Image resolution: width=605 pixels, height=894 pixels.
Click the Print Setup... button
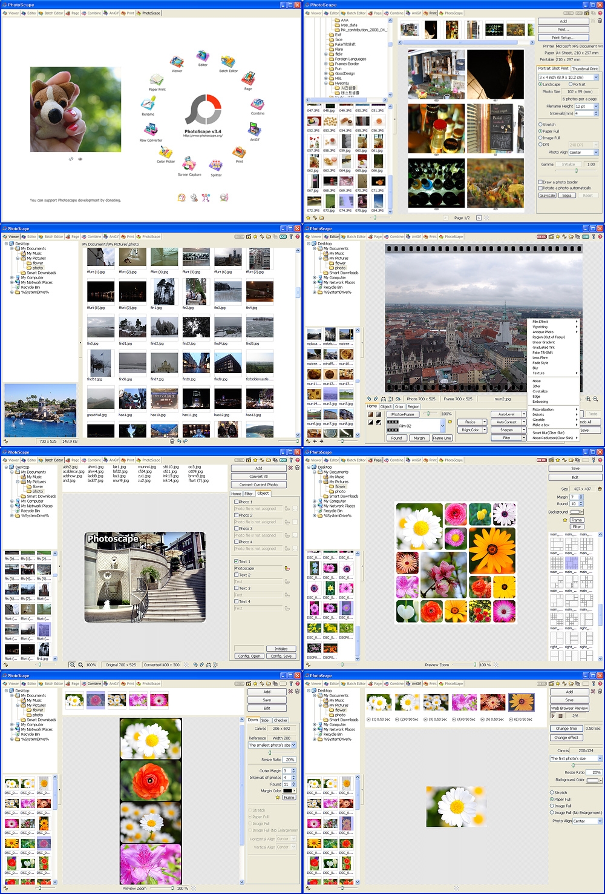[563, 38]
